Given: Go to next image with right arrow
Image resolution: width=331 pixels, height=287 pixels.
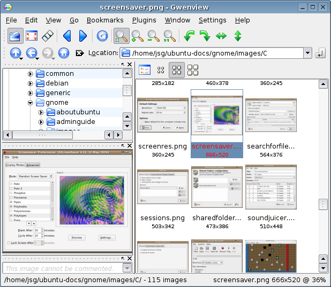Looking at the screenshot, I should pos(82,36).
